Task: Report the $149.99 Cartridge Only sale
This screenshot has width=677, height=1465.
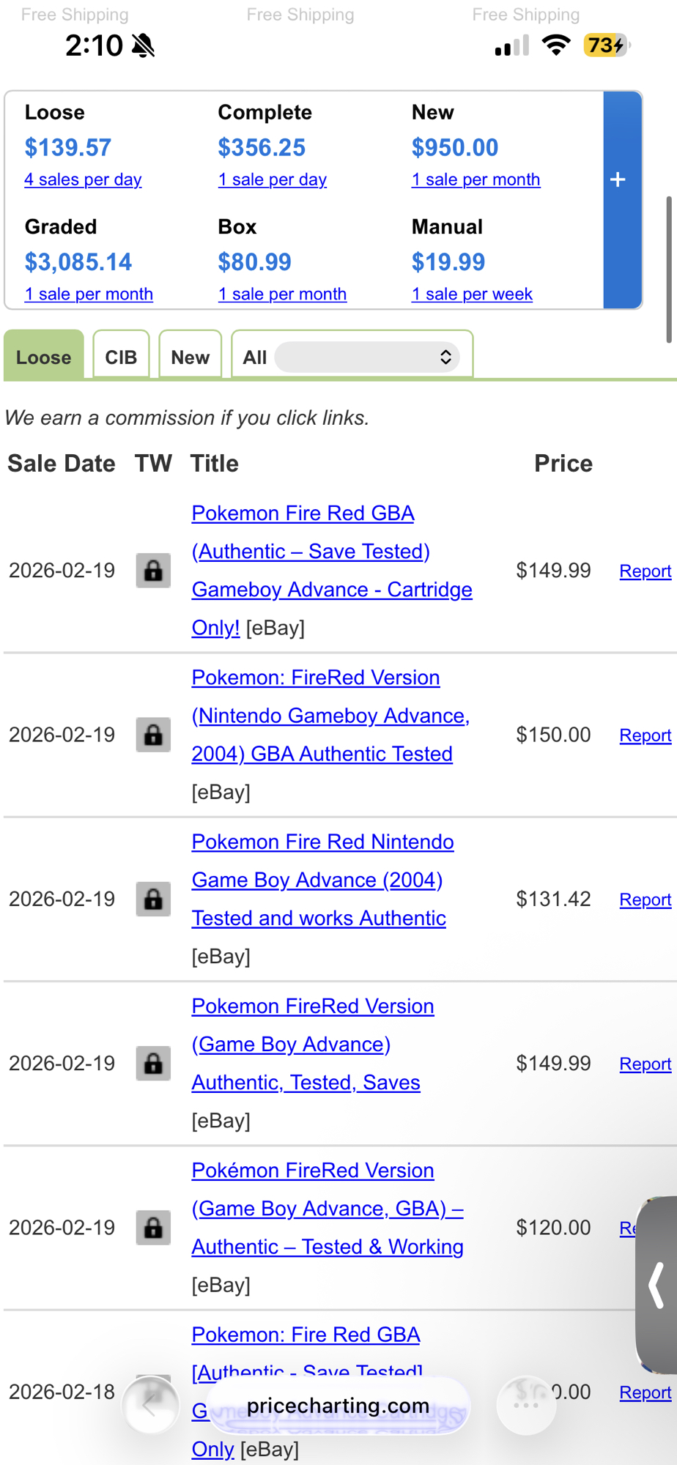Action: [x=645, y=571]
